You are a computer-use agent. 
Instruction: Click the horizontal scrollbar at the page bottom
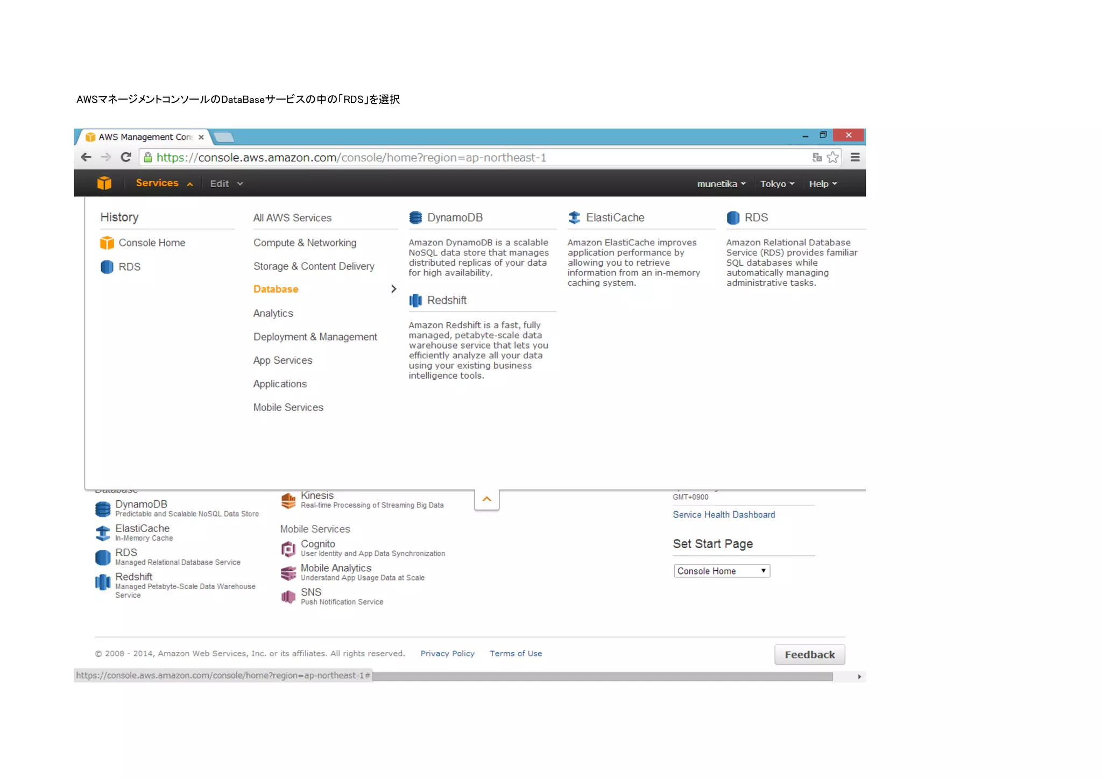(x=603, y=677)
